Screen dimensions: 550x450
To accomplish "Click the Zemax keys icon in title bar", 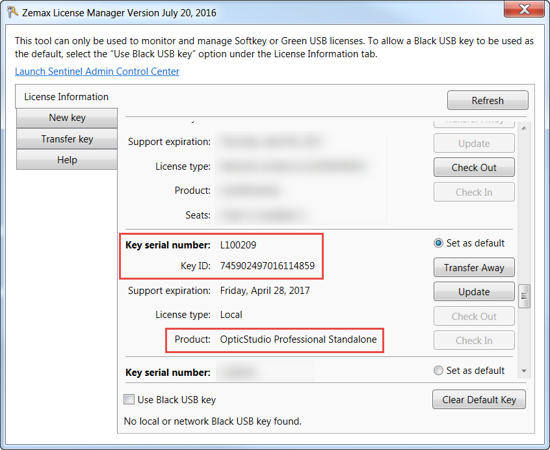I will point(12,12).
